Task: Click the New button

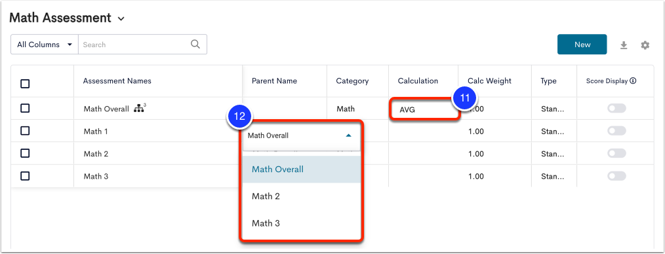Action: pos(582,45)
